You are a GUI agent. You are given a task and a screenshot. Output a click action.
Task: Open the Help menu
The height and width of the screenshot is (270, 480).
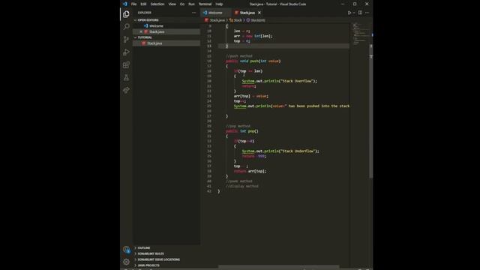[x=219, y=4]
